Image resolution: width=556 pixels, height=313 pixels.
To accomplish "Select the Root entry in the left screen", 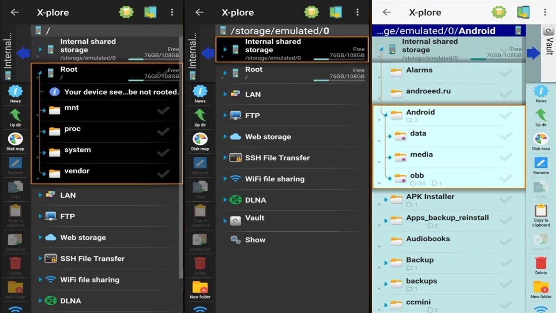I will pyautogui.click(x=106, y=73).
